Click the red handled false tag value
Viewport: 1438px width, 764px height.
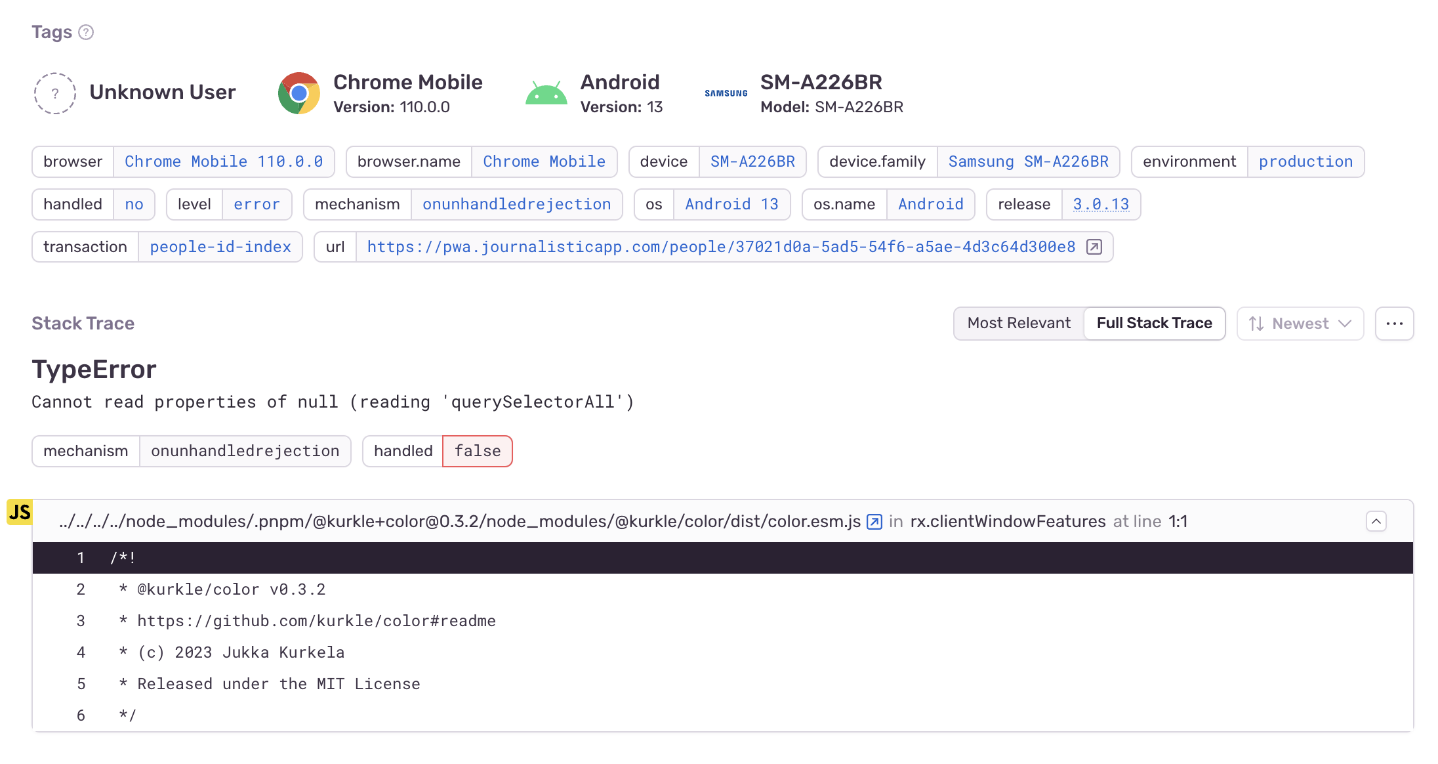pos(477,452)
